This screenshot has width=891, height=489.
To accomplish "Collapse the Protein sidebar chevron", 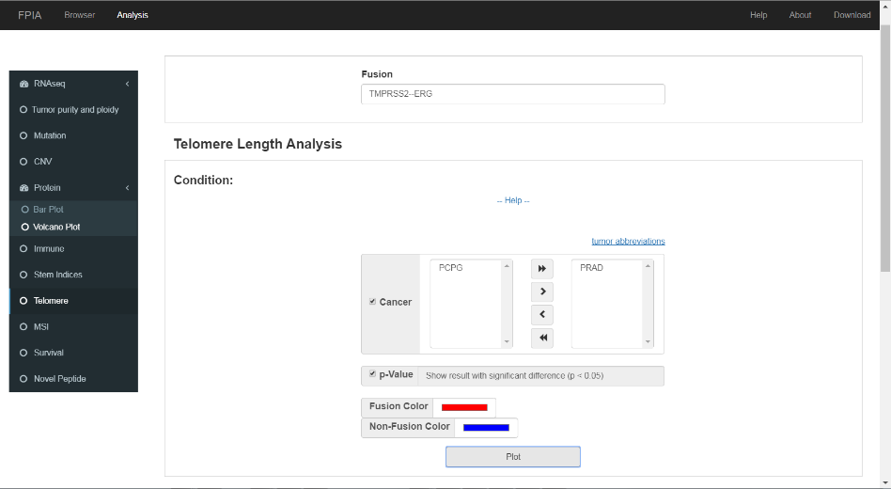I will [127, 188].
